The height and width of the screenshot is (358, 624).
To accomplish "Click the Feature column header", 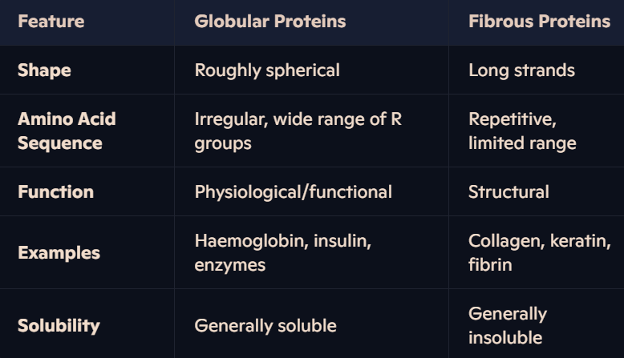I will pyautogui.click(x=51, y=22).
